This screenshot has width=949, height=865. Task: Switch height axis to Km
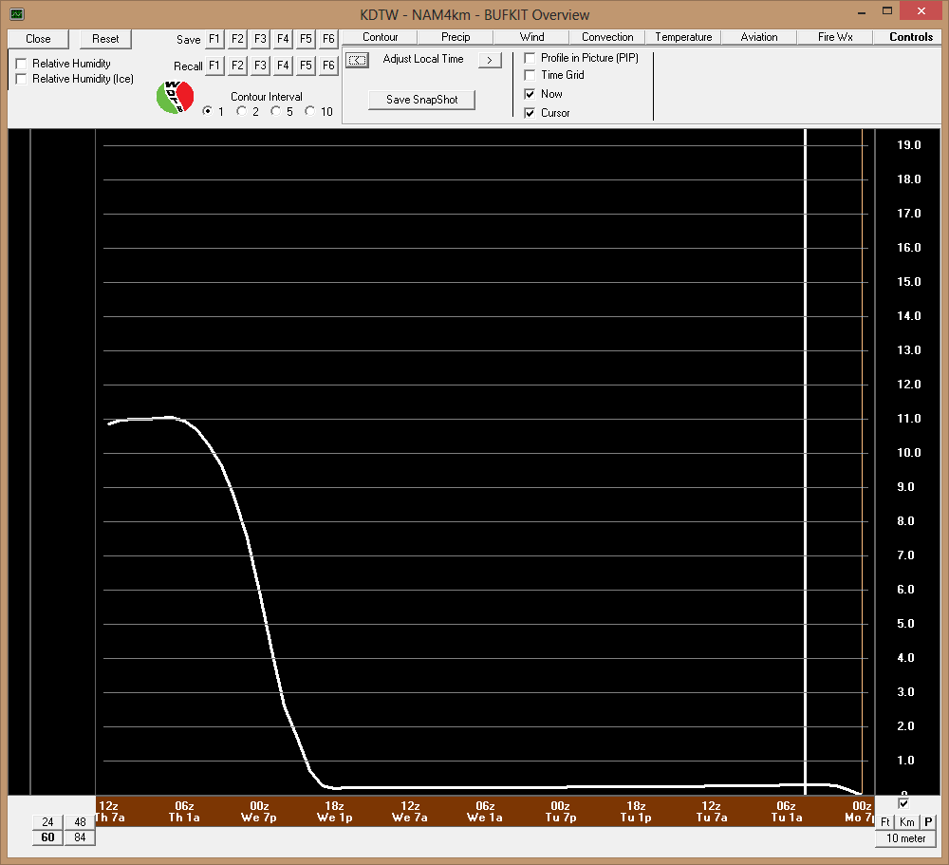[x=906, y=822]
